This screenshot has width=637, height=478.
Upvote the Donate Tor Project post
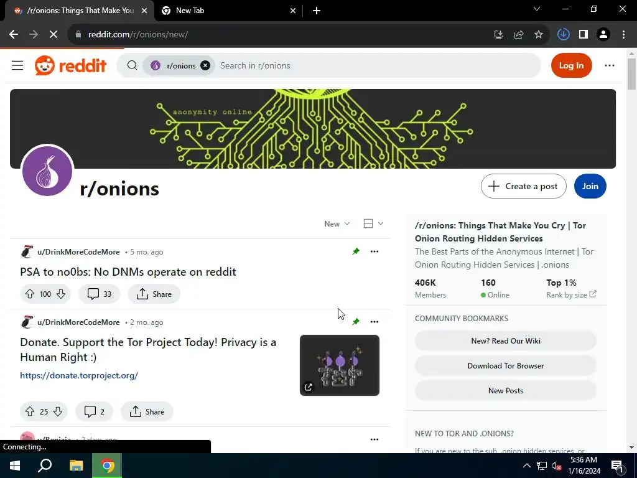[30, 411]
